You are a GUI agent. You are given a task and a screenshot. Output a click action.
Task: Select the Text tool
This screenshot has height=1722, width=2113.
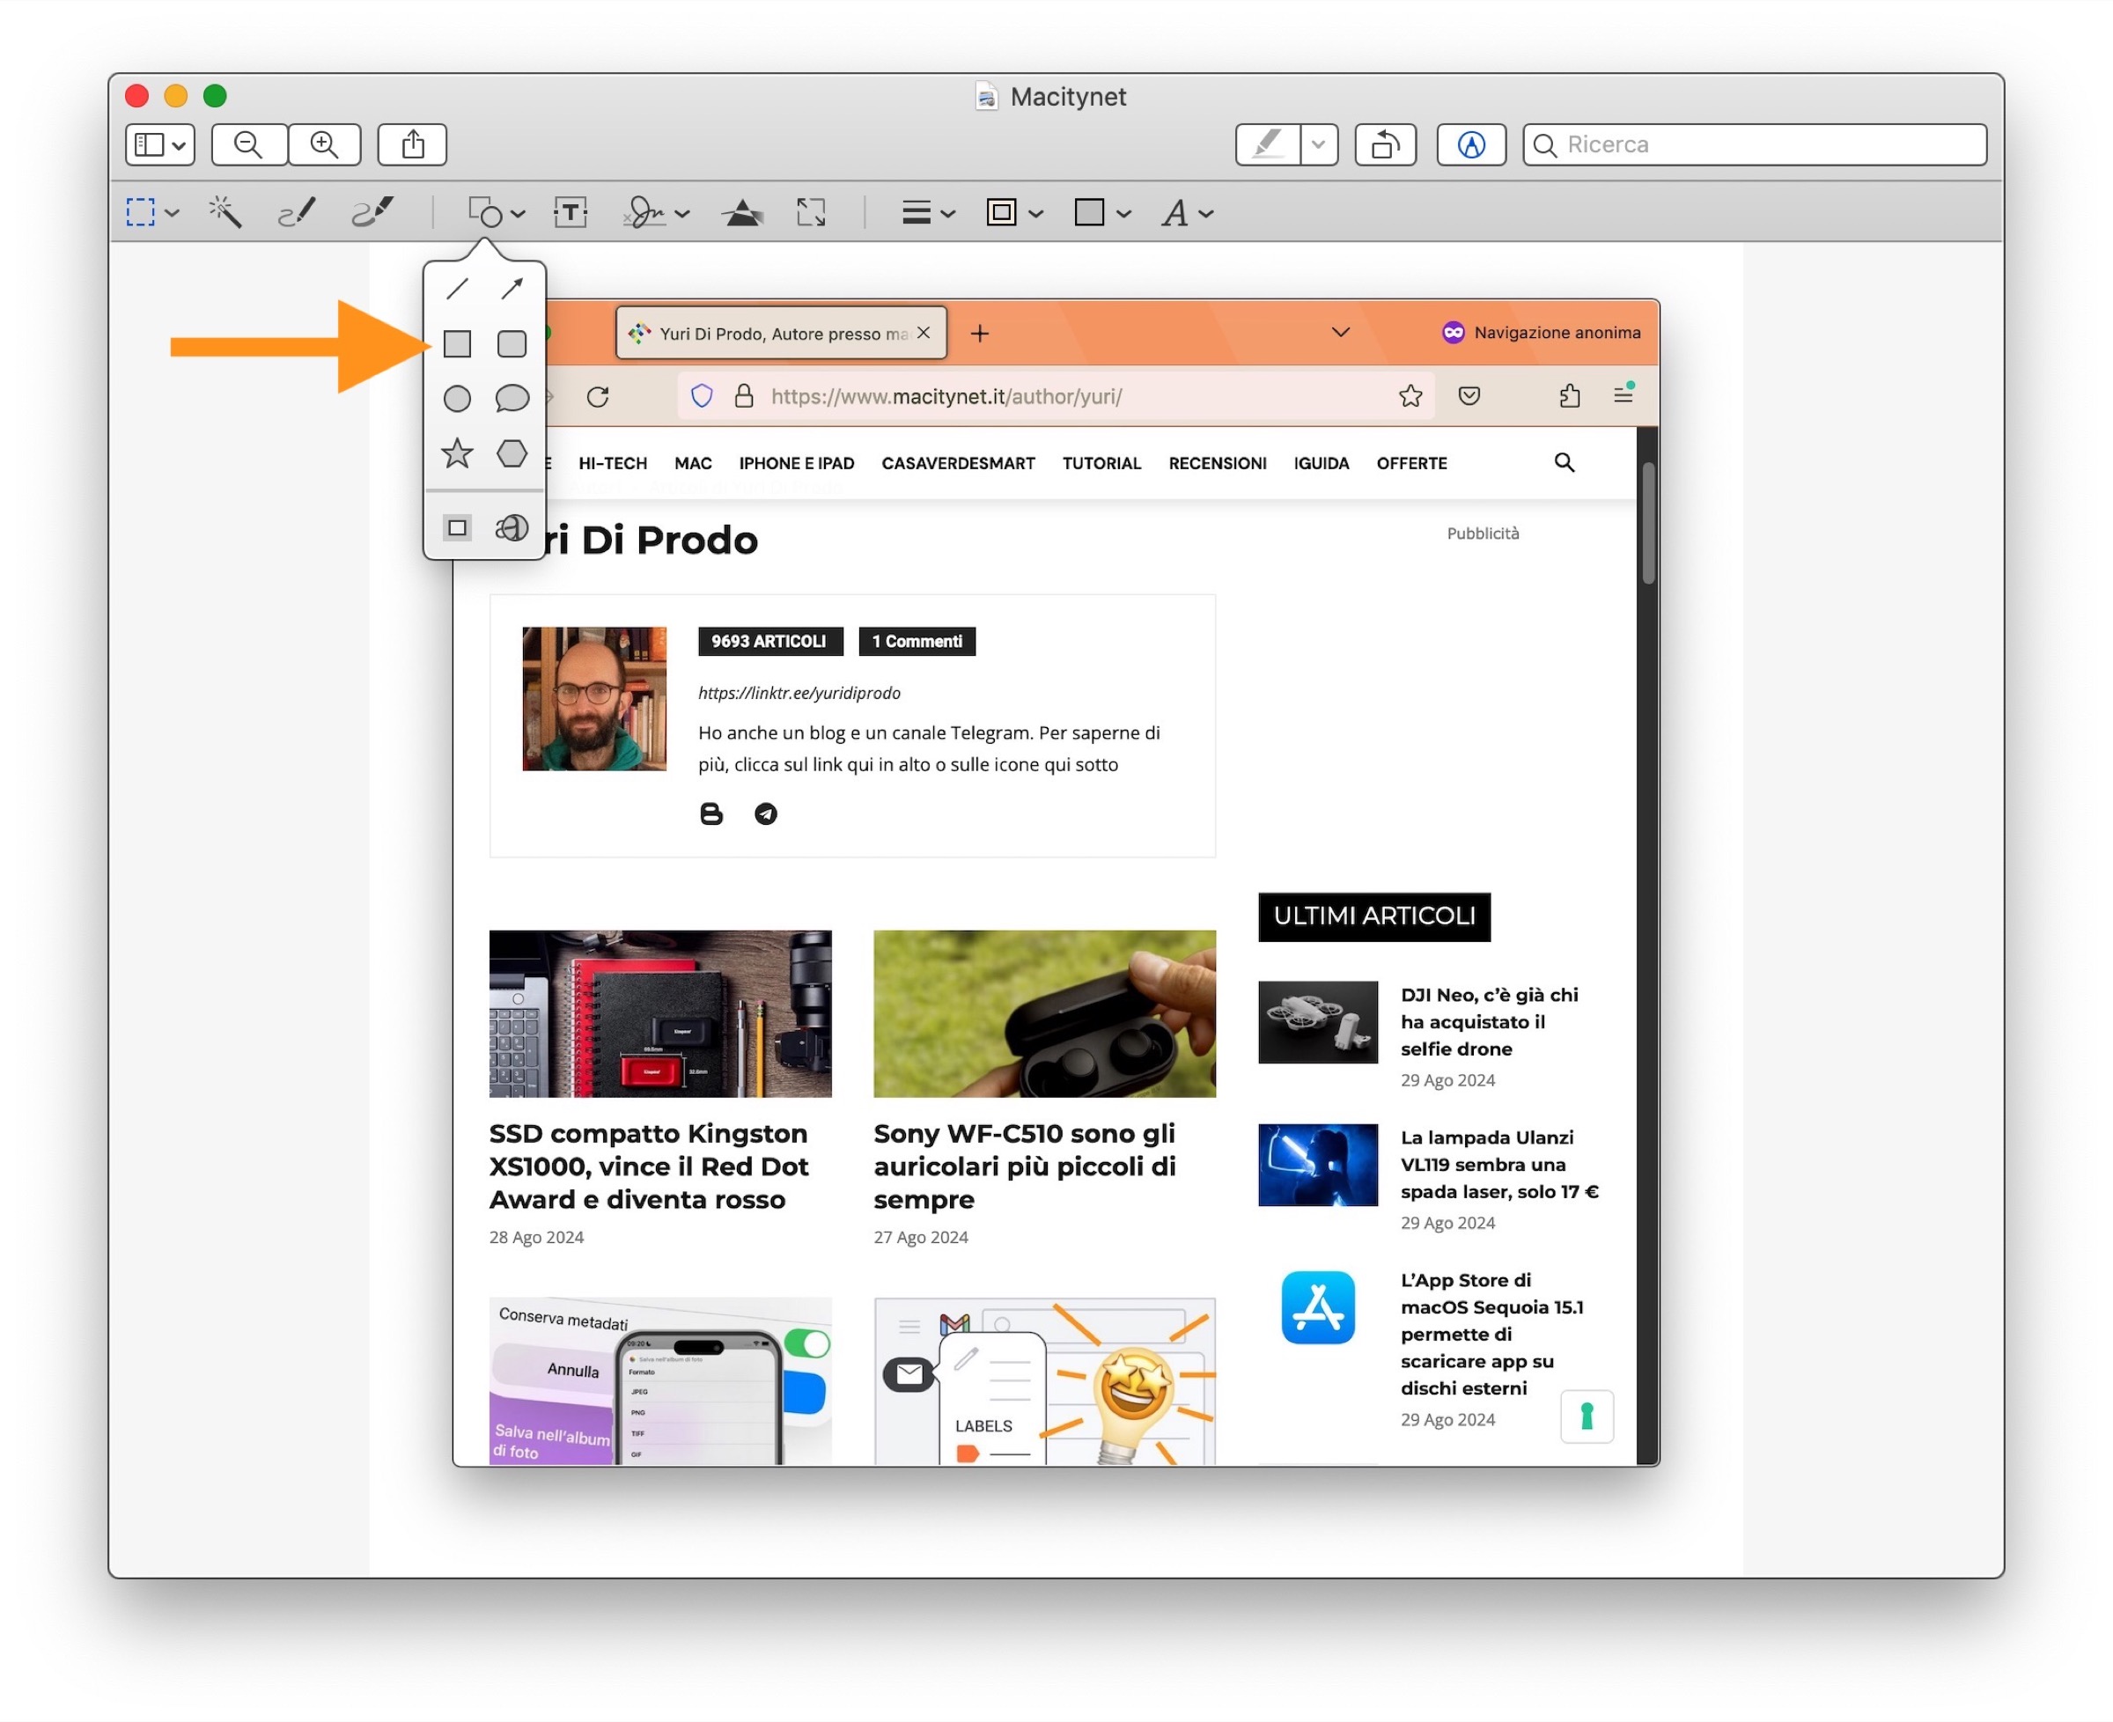point(570,212)
